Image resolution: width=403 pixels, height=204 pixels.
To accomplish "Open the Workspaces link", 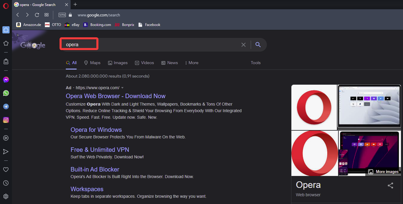I will (x=87, y=189).
